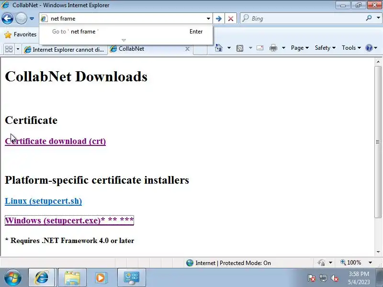The image size is (383, 287).
Task: Open a new blank tab
Action: pos(200,50)
